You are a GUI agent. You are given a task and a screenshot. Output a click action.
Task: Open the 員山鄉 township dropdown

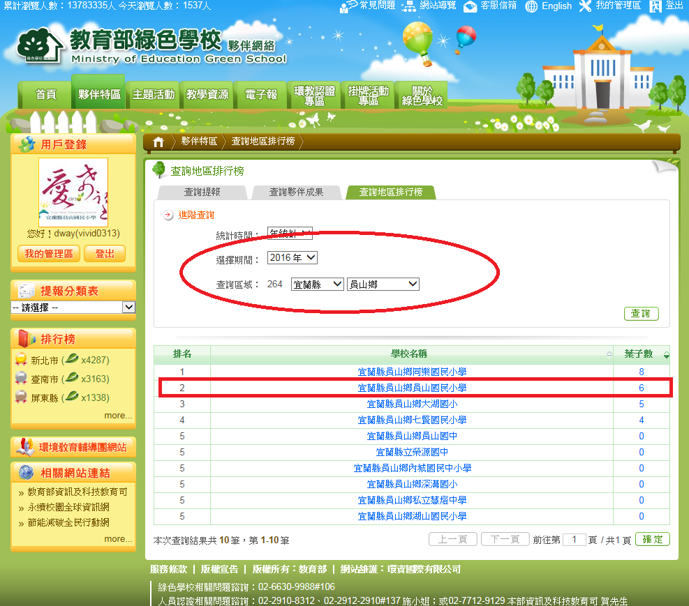point(383,285)
